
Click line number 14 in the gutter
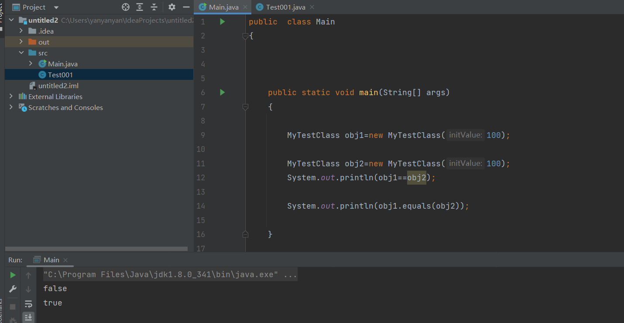201,206
